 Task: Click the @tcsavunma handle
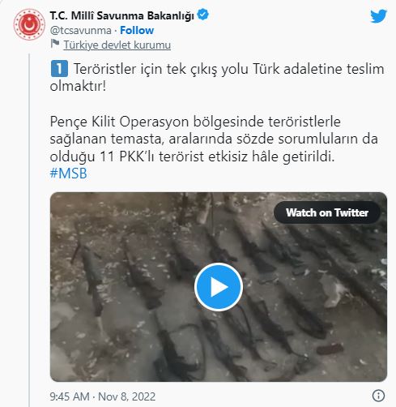pos(80,31)
